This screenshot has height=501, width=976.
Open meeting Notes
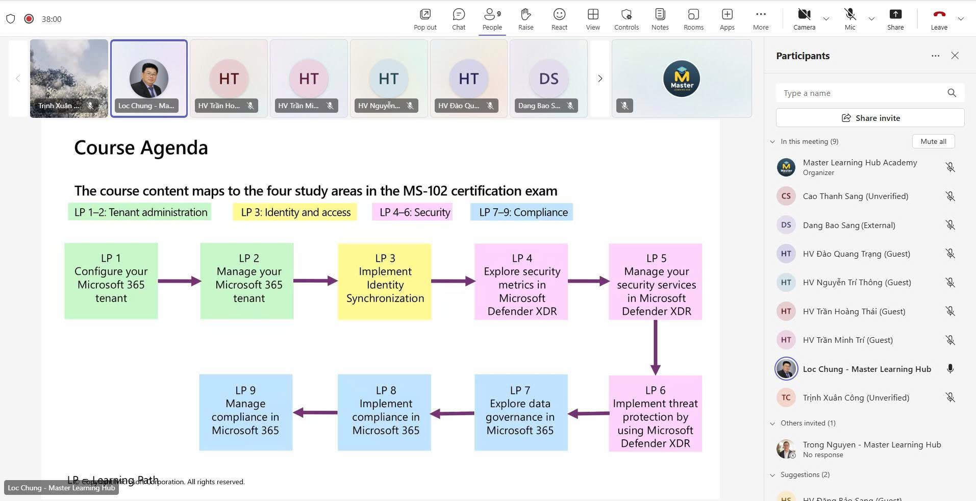660,19
